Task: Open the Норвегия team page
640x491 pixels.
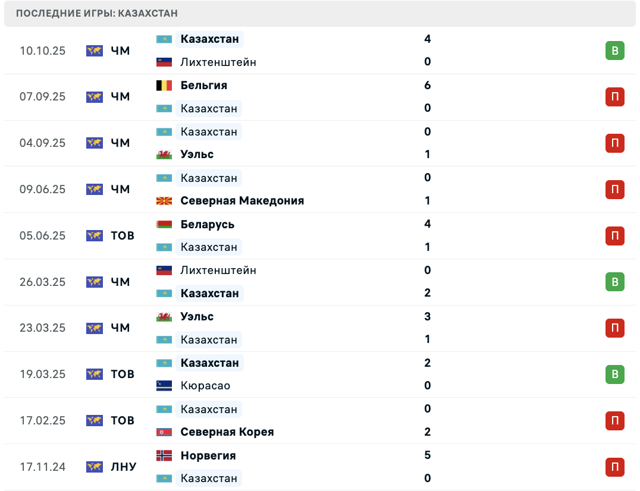Action: pyautogui.click(x=208, y=456)
